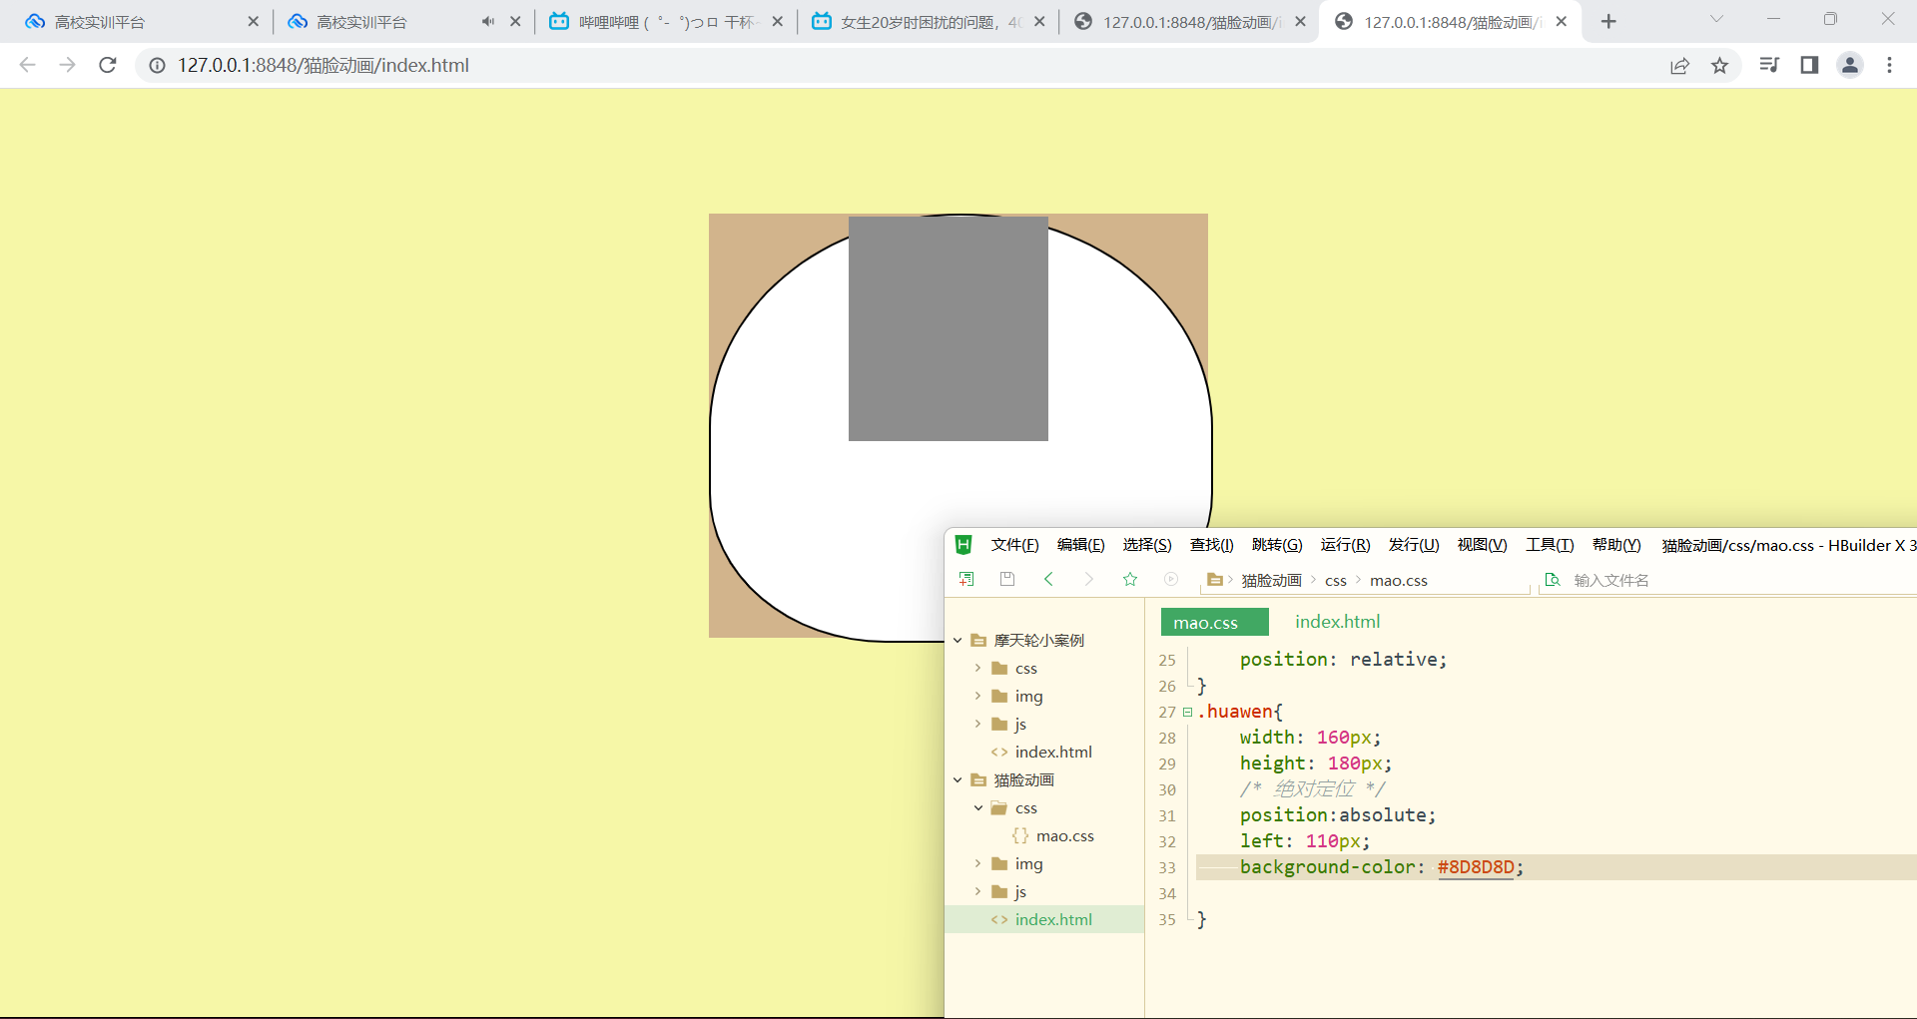
Task: Expand img folder under 猫脸动画
Action: (x=978, y=863)
